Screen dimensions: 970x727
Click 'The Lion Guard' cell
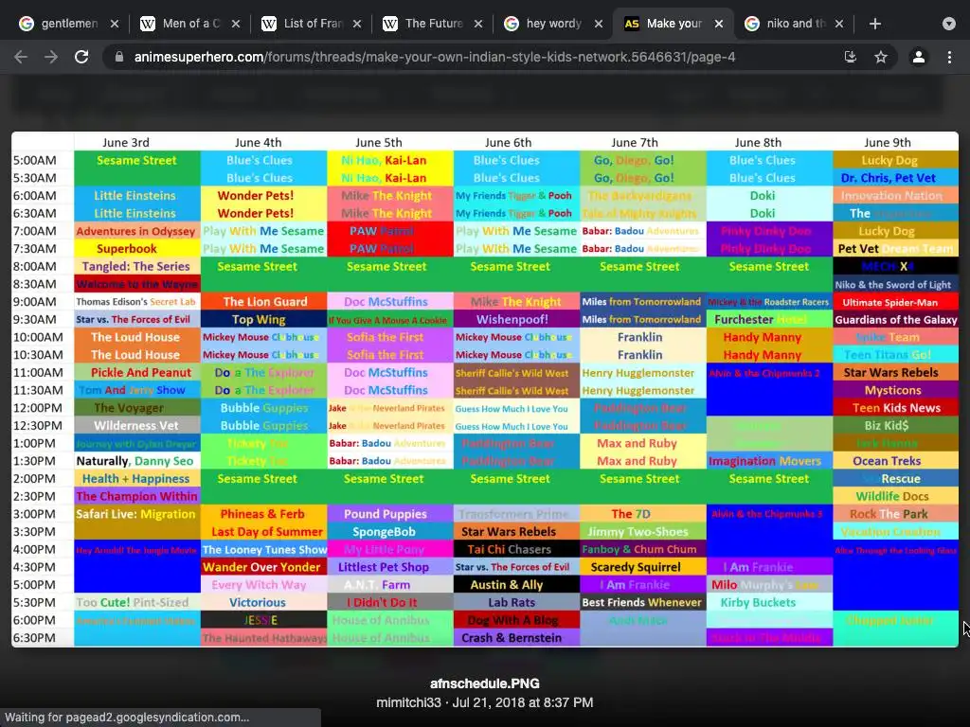(x=264, y=302)
